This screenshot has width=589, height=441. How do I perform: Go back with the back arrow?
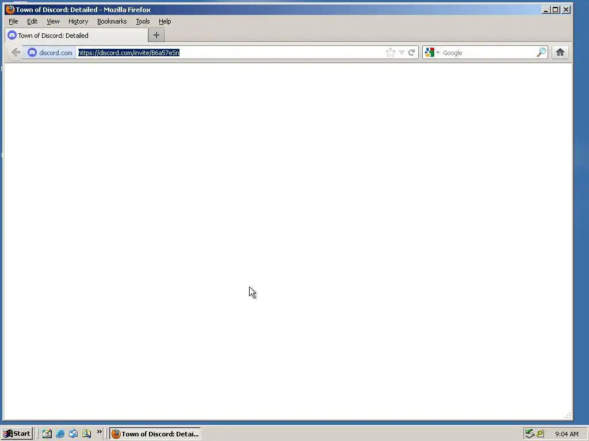click(x=16, y=52)
